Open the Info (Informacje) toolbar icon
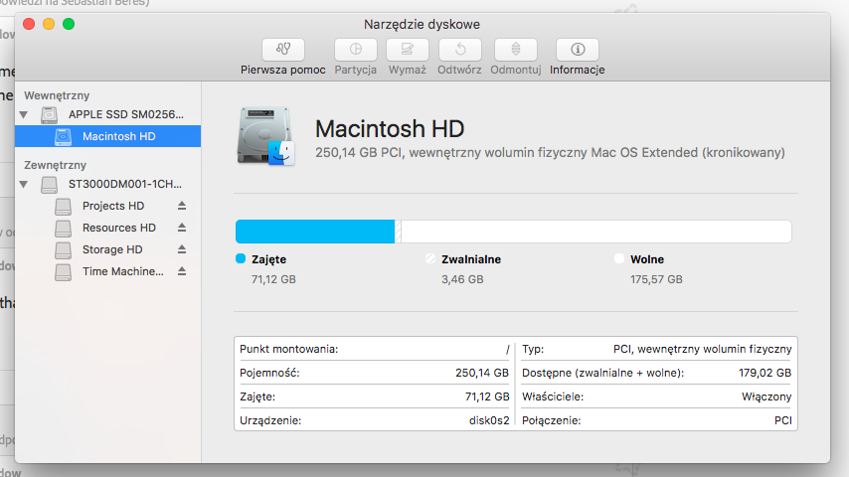This screenshot has height=477, width=849. (577, 50)
